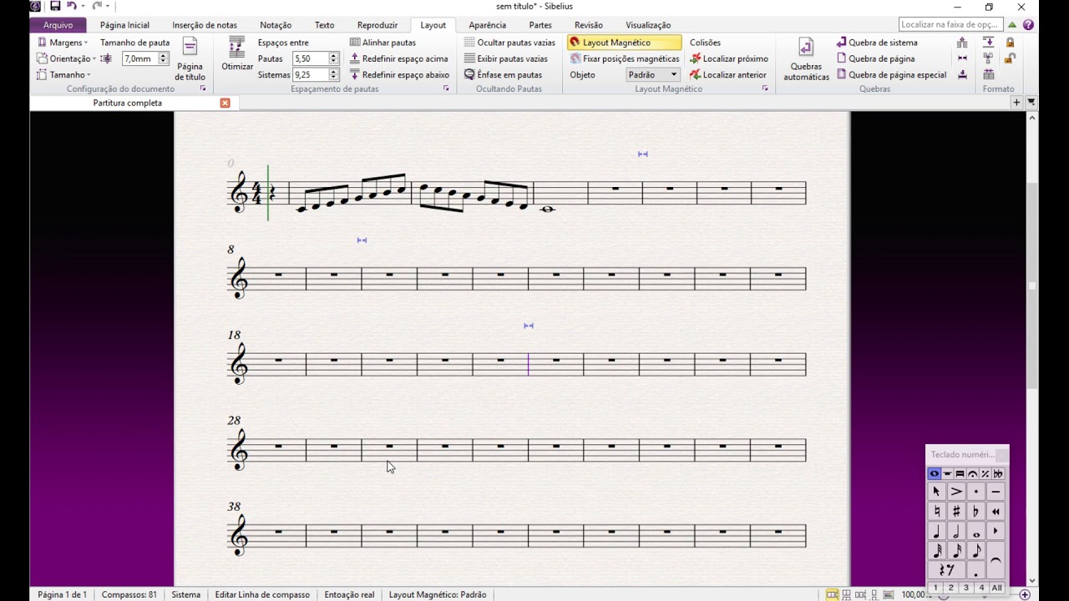Toggle the rhythm dot on the keypad
This screenshot has height=601, width=1069.
coord(976,571)
